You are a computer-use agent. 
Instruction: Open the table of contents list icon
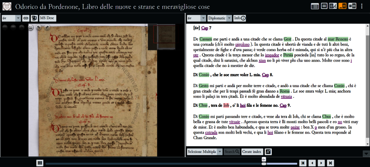tap(315, 6)
